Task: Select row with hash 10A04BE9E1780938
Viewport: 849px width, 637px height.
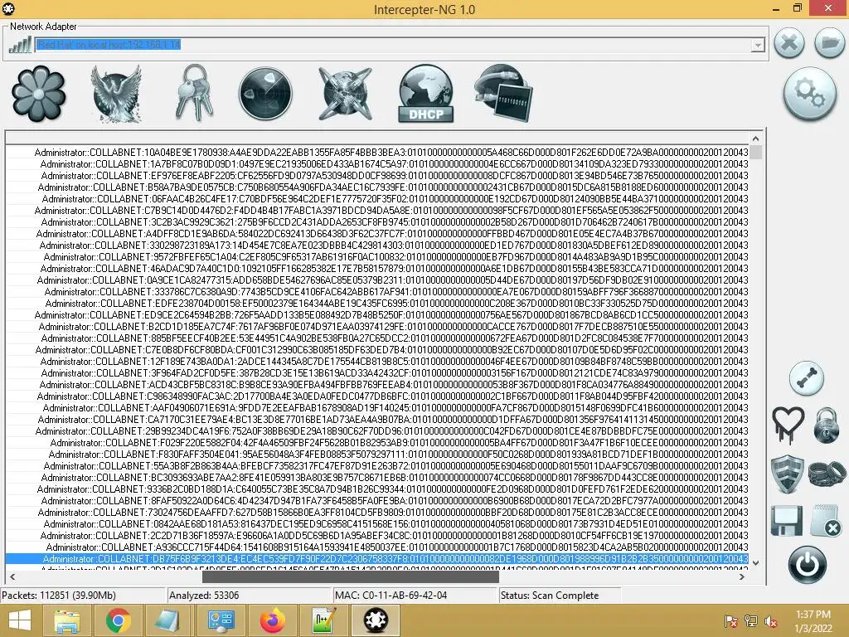Action: [377, 153]
